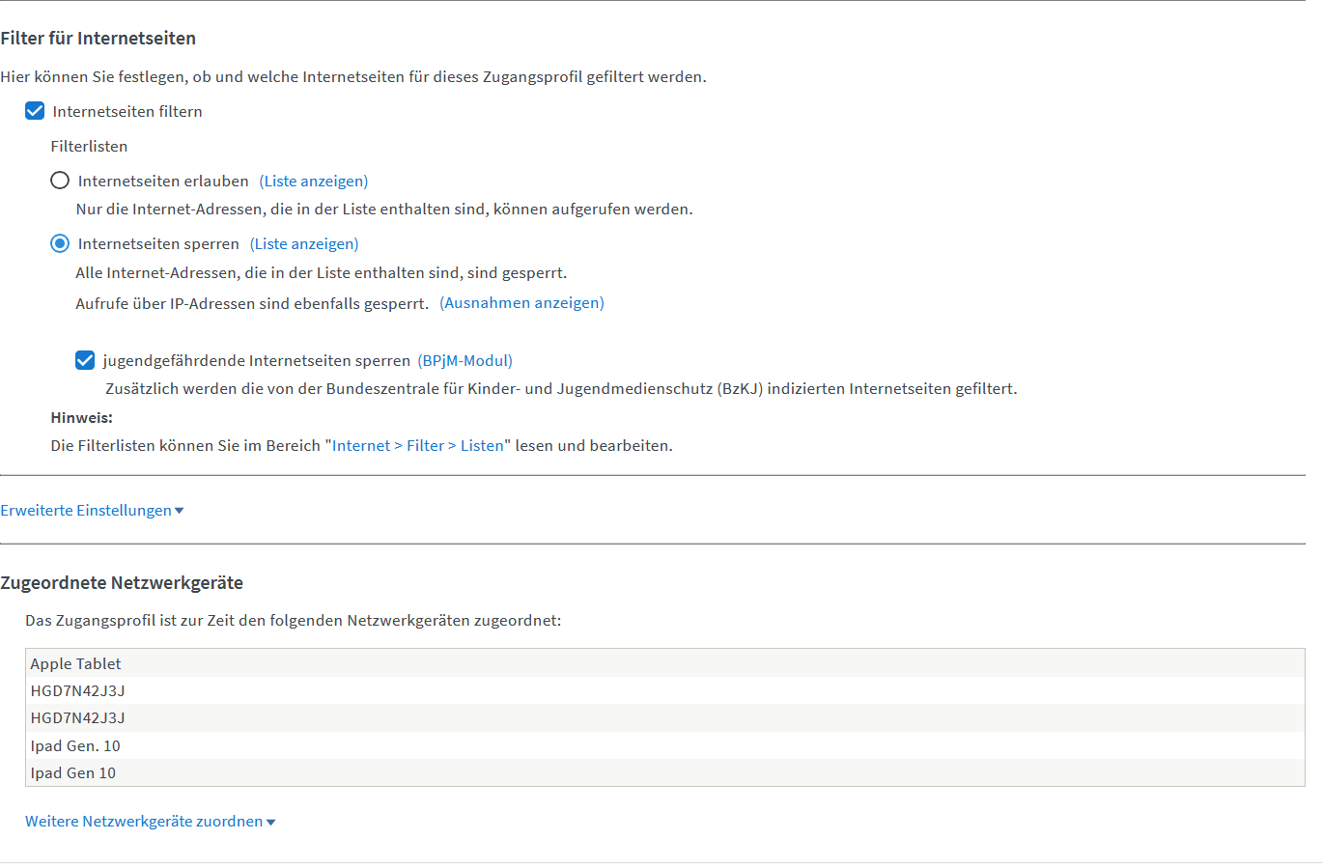
Task: Uncheck the Internetseiten filtern checkbox
Action: point(35,111)
